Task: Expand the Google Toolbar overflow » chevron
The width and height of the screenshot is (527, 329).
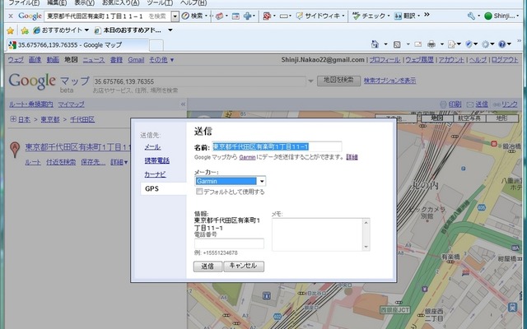Action: [x=427, y=15]
